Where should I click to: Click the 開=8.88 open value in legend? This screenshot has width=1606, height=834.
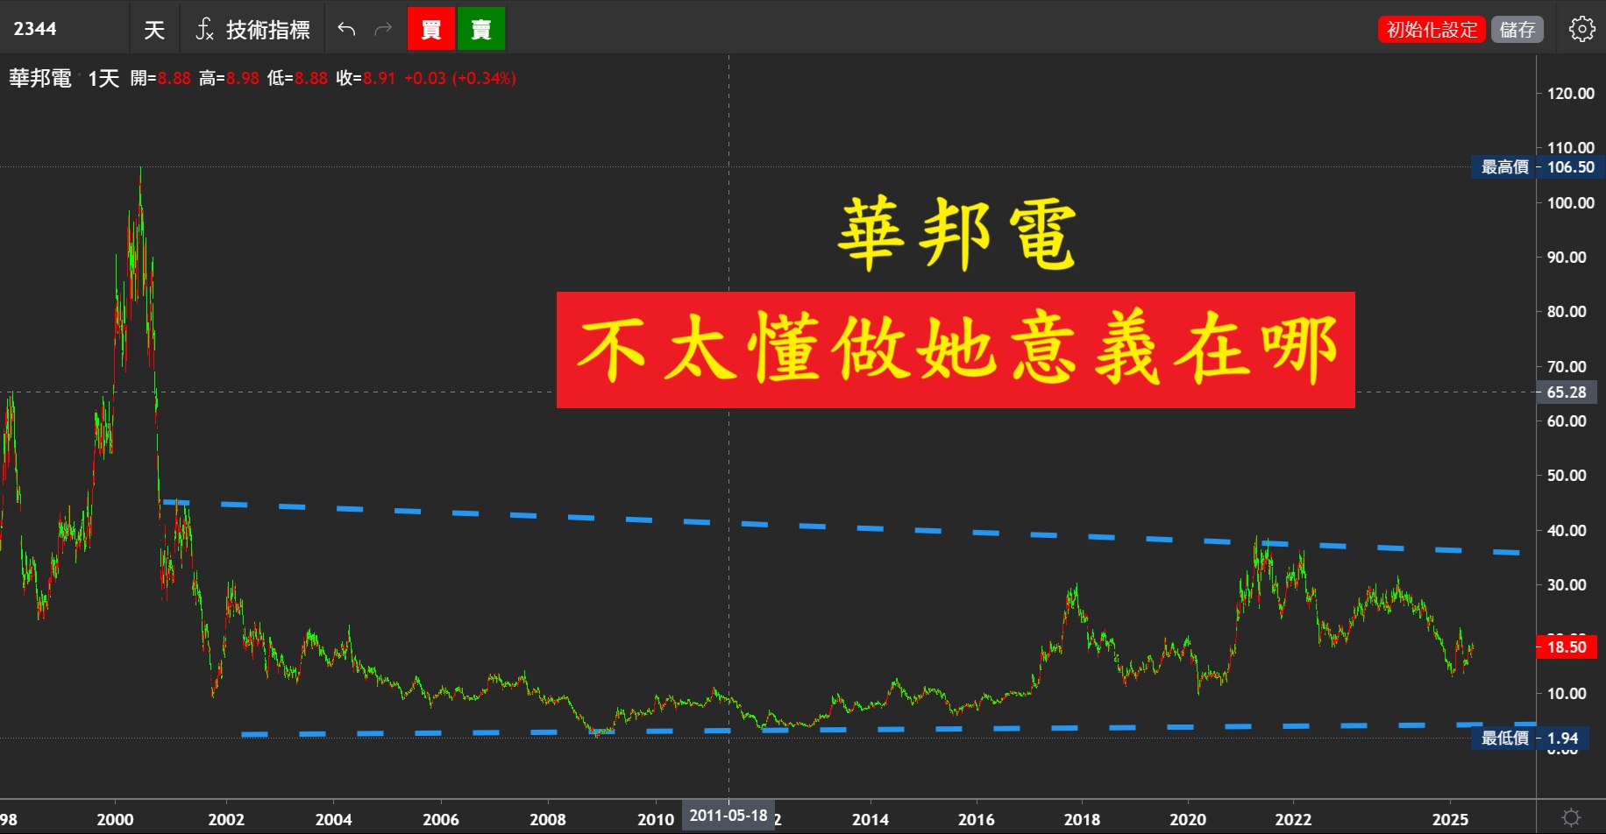[160, 78]
